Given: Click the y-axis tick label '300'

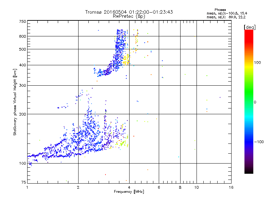Looking at the screenshot, I should point(22,86).
